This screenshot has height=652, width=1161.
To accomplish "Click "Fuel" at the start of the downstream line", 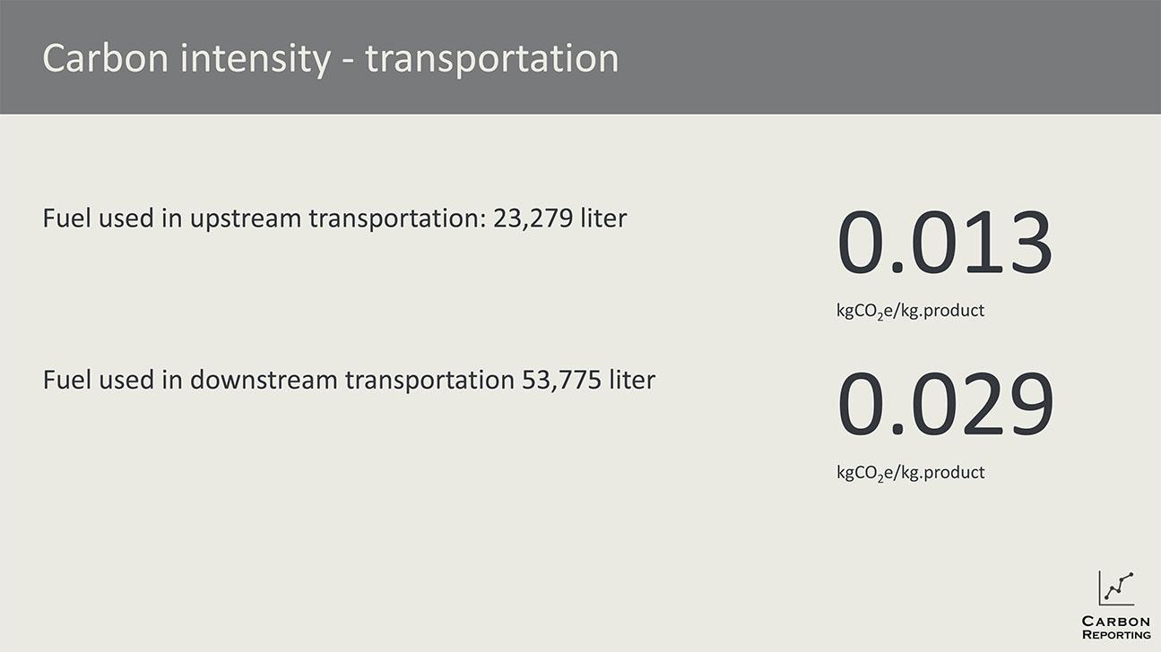I will (64, 380).
